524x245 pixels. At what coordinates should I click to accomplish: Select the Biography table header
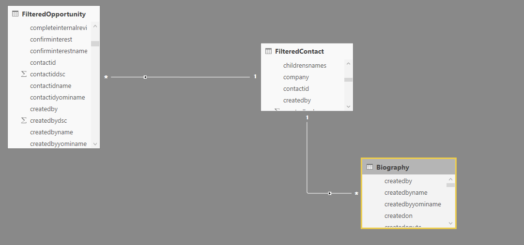coord(409,167)
